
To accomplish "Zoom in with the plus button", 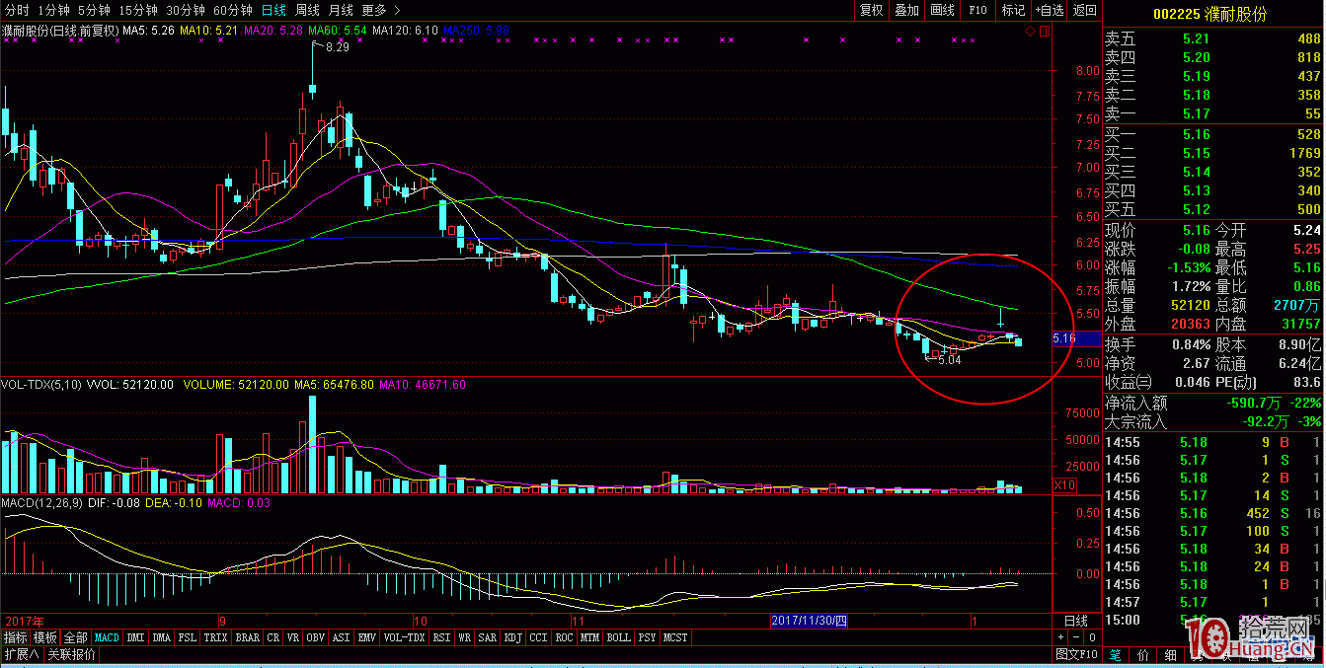I will 1060,637.
